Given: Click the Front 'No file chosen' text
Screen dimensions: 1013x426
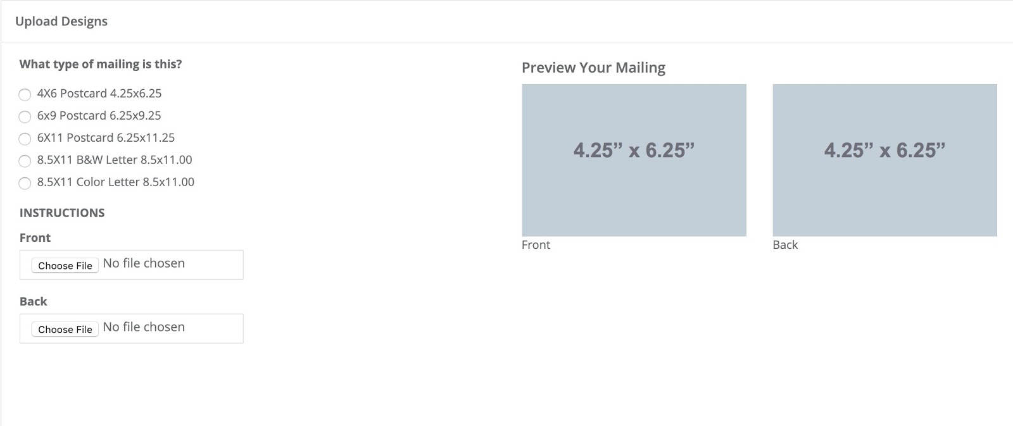Looking at the screenshot, I should [144, 263].
